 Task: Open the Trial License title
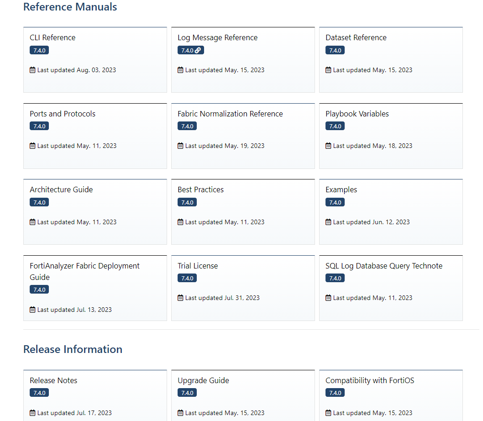[x=198, y=266]
